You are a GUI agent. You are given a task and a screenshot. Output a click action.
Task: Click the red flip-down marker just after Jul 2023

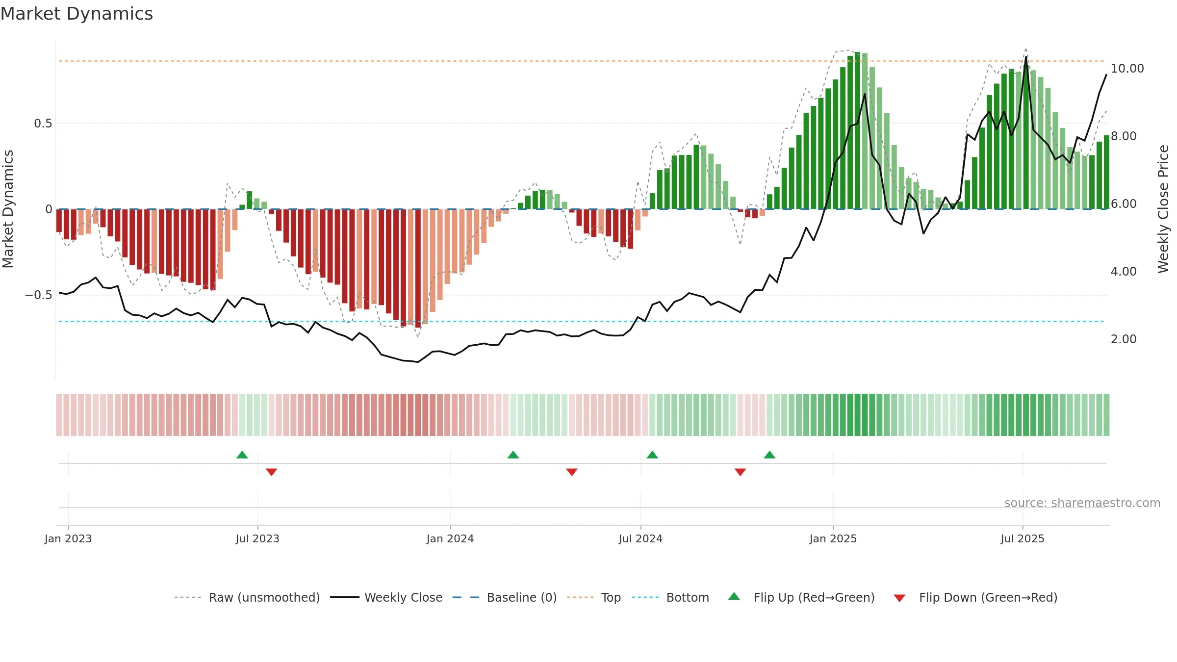coord(272,472)
